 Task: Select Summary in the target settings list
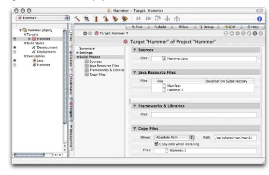pyautogui.click(x=87, y=49)
